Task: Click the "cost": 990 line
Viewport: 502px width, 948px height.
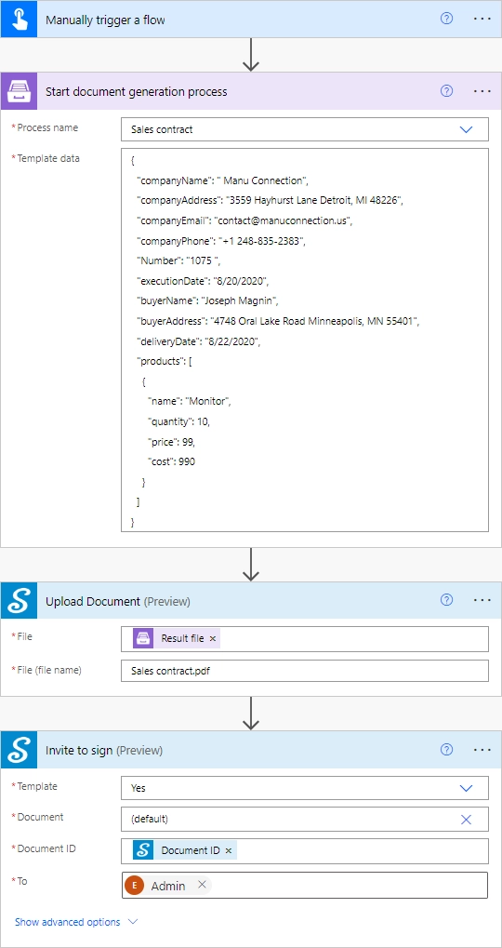Action: (172, 462)
